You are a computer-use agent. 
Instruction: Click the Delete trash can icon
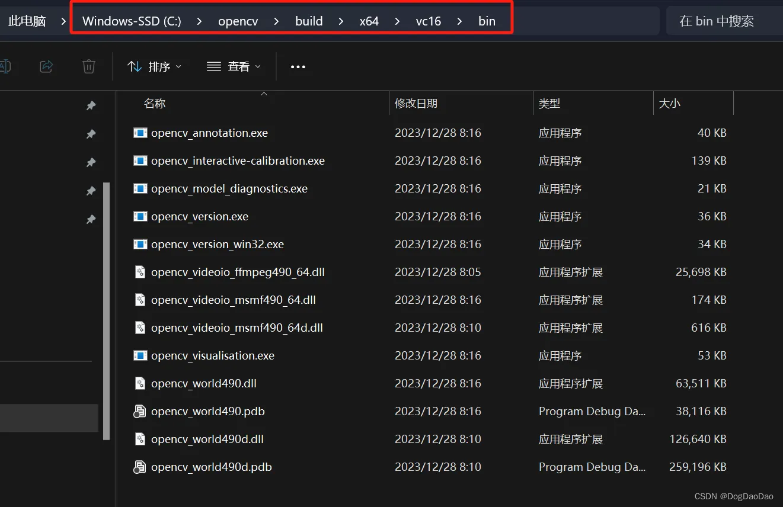pyautogui.click(x=89, y=66)
